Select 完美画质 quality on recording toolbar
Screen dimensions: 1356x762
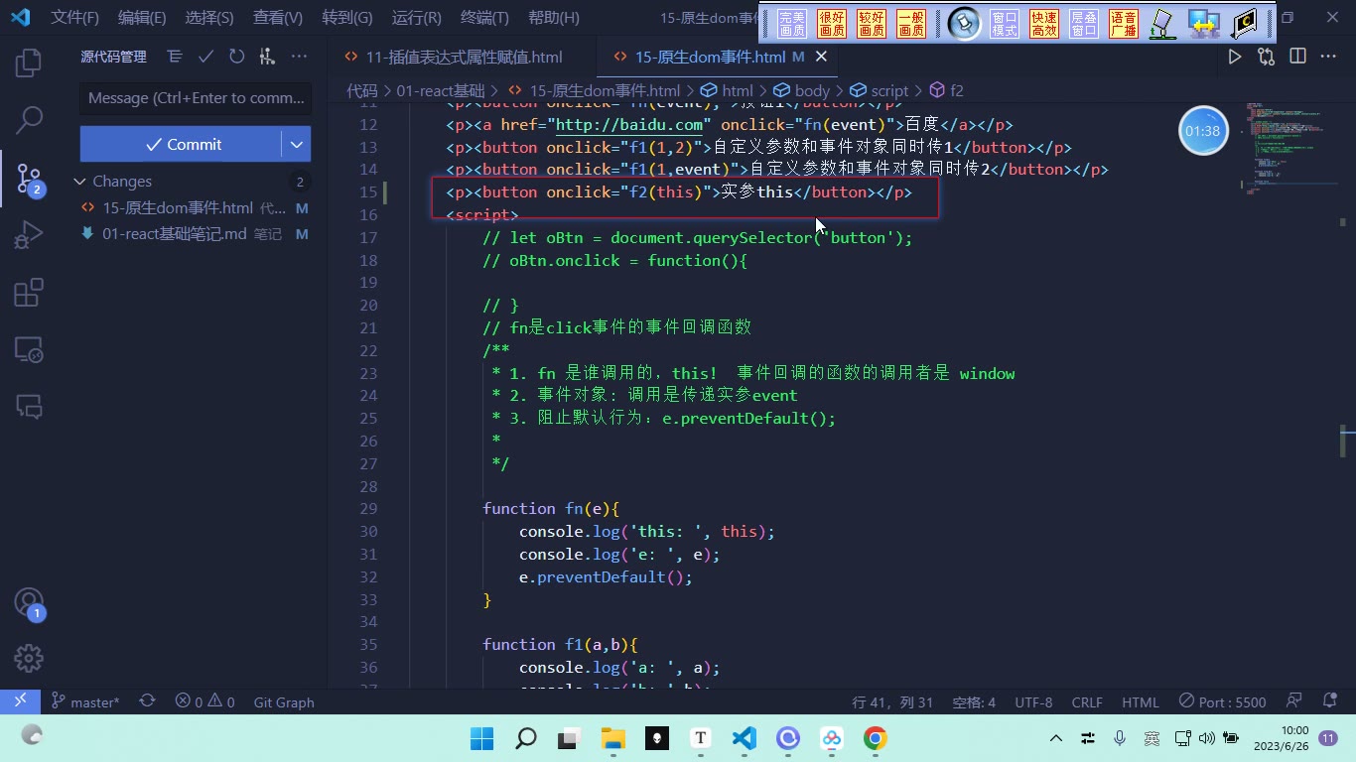pyautogui.click(x=792, y=24)
